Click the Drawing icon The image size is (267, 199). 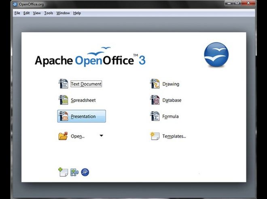coord(155,84)
